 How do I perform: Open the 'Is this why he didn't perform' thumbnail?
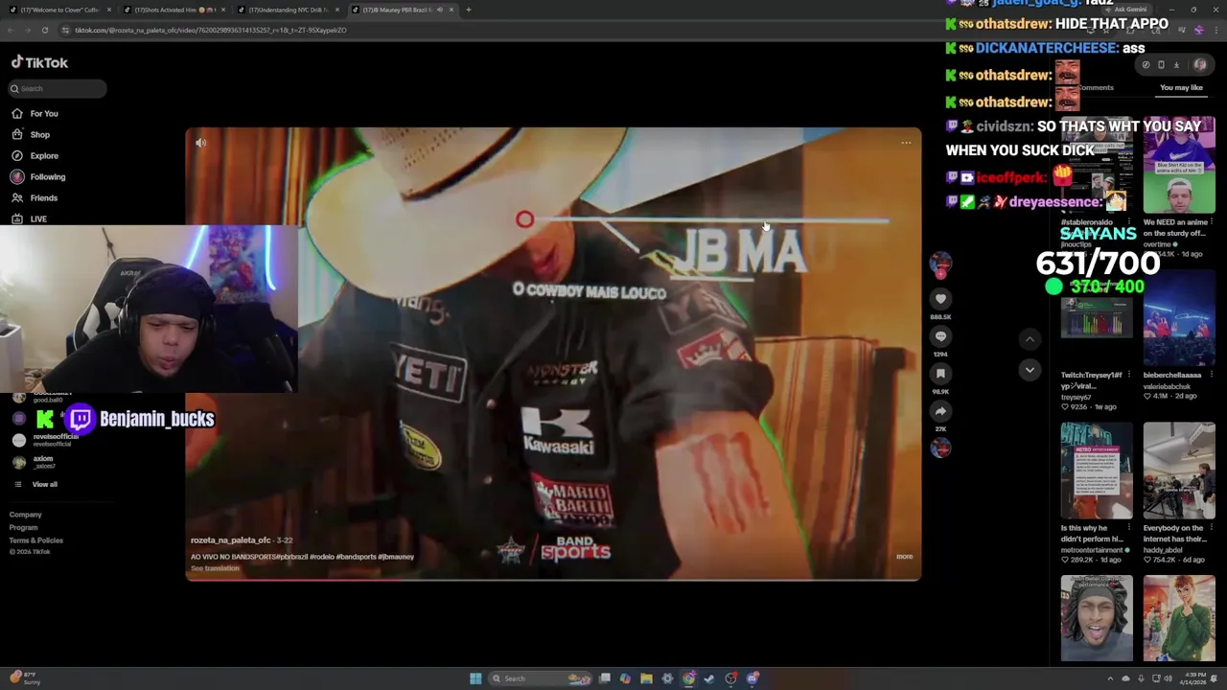pyautogui.click(x=1097, y=470)
